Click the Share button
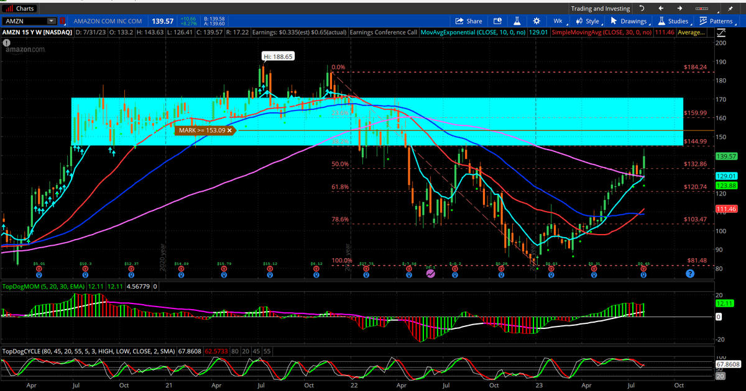 (x=469, y=21)
